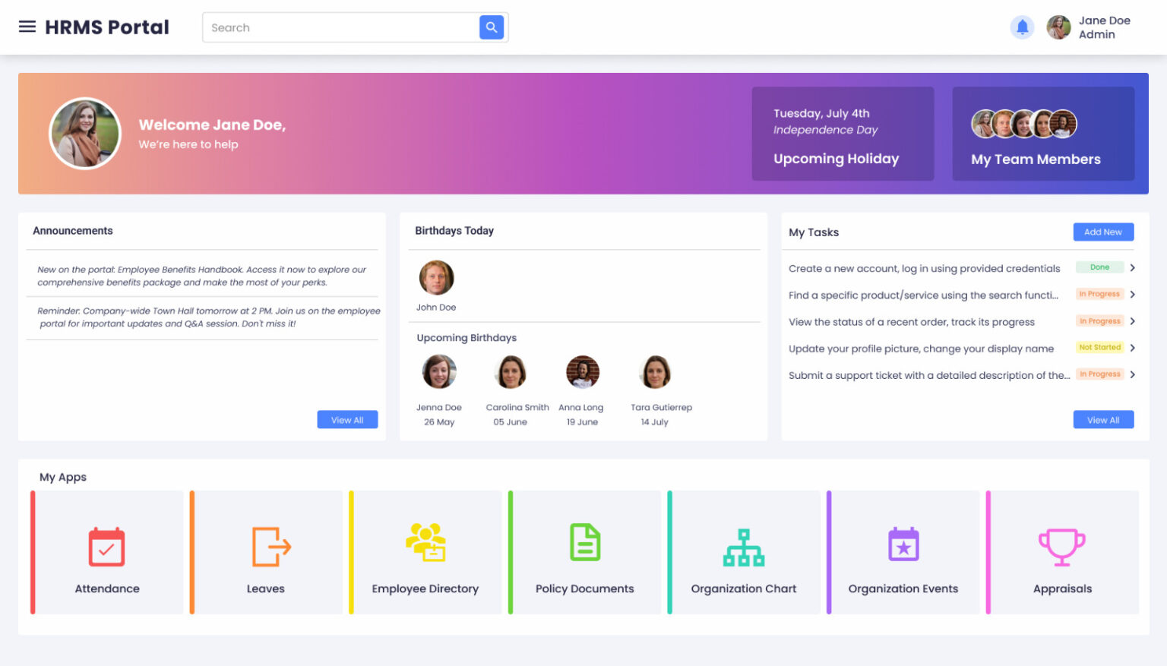1167x666 pixels.
Task: Open the Upcoming Holiday card
Action: pos(843,134)
